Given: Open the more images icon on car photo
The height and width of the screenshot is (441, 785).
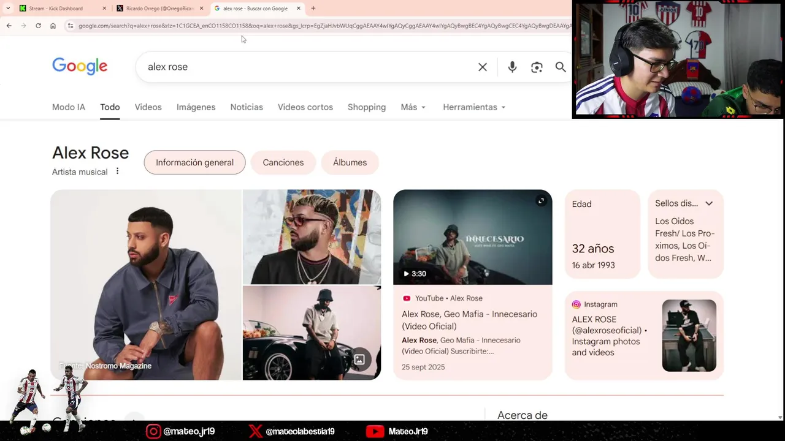Looking at the screenshot, I should (x=359, y=360).
